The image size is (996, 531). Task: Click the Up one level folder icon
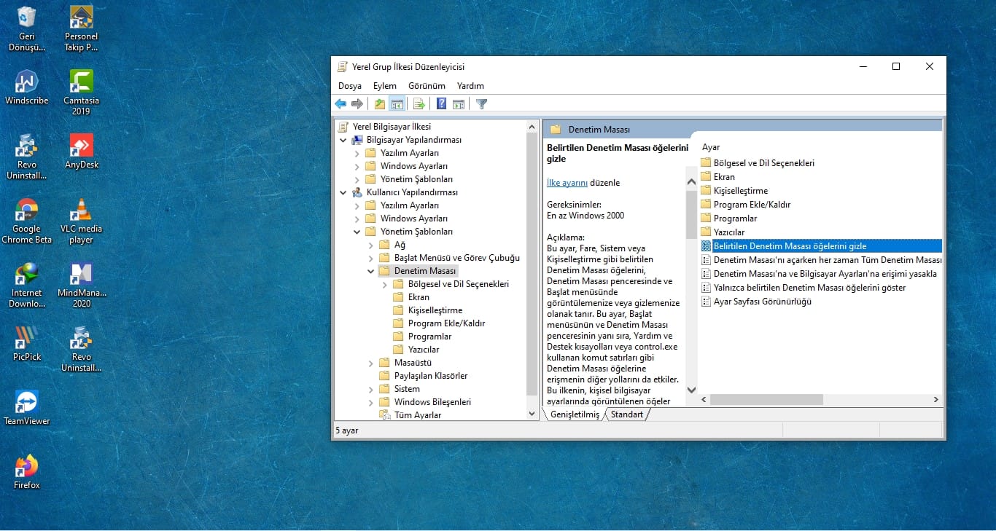379,104
